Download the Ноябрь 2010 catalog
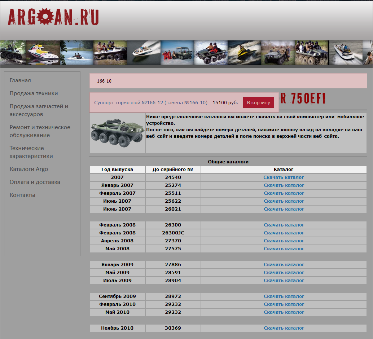Viewport: 373px width, 339px height. 284,328
